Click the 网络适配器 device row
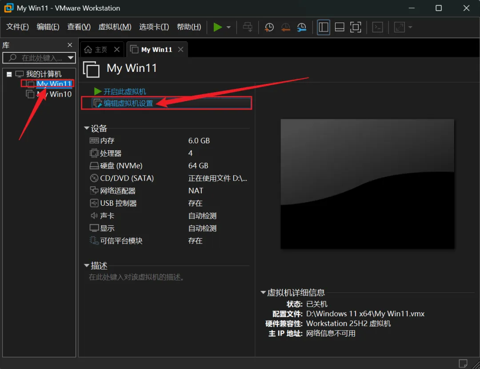480x369 pixels. click(x=169, y=191)
